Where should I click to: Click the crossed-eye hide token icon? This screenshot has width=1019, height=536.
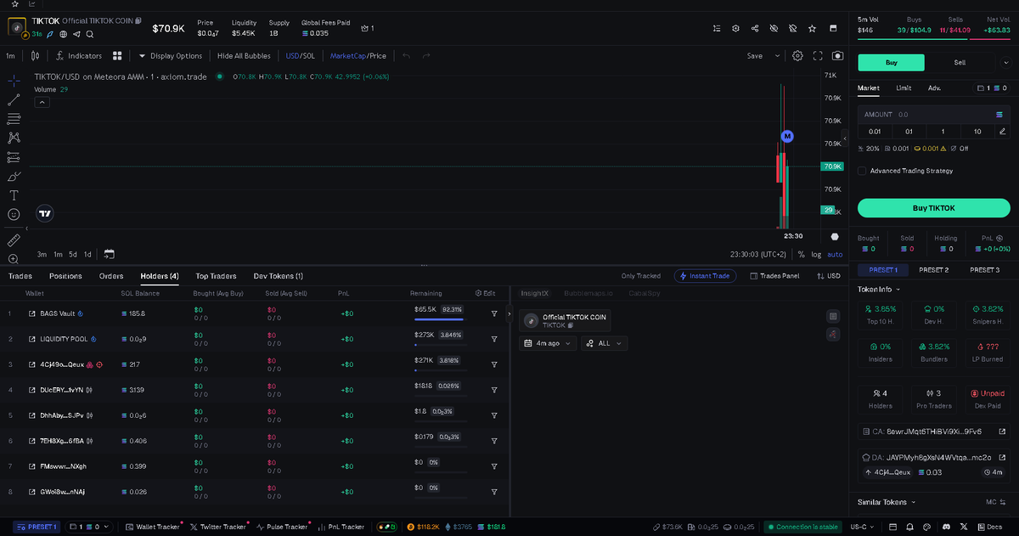(774, 28)
